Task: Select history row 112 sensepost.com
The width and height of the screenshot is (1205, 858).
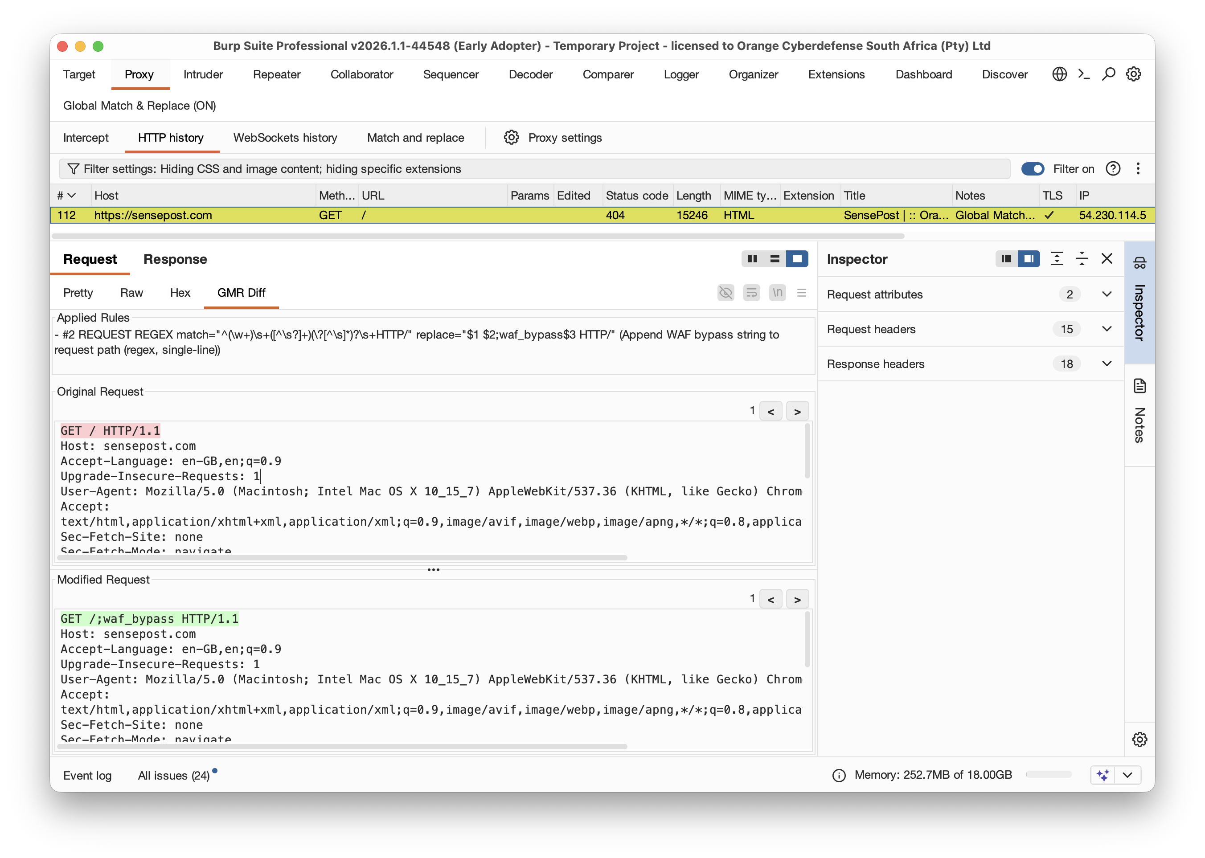Action: [602, 215]
